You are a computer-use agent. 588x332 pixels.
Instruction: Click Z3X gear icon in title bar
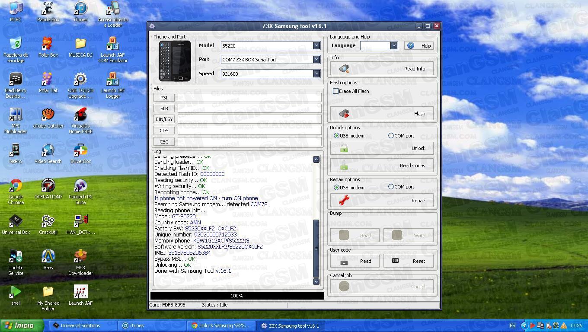(x=152, y=26)
